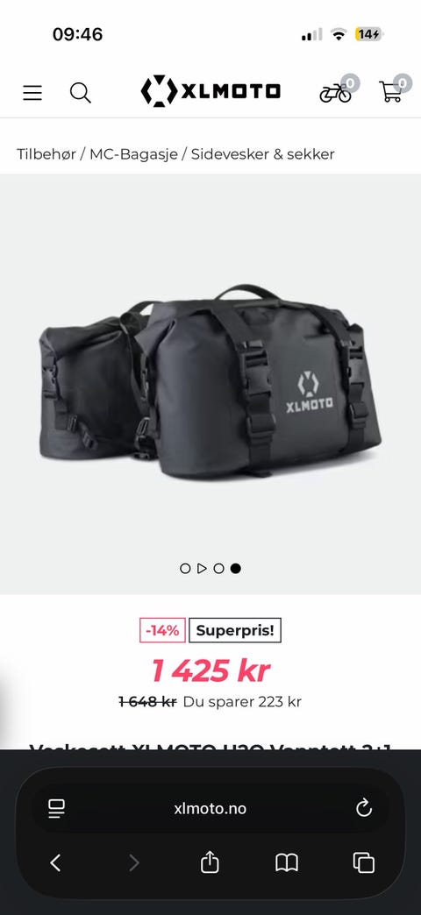
Task: Select first image carousel dot
Action: click(185, 569)
